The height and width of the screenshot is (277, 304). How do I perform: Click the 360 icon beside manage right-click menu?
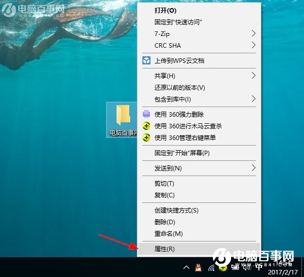[x=146, y=137]
